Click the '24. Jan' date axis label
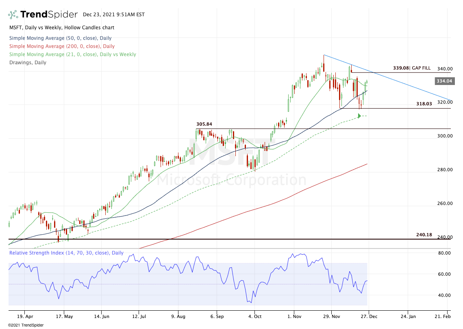 tap(408, 316)
